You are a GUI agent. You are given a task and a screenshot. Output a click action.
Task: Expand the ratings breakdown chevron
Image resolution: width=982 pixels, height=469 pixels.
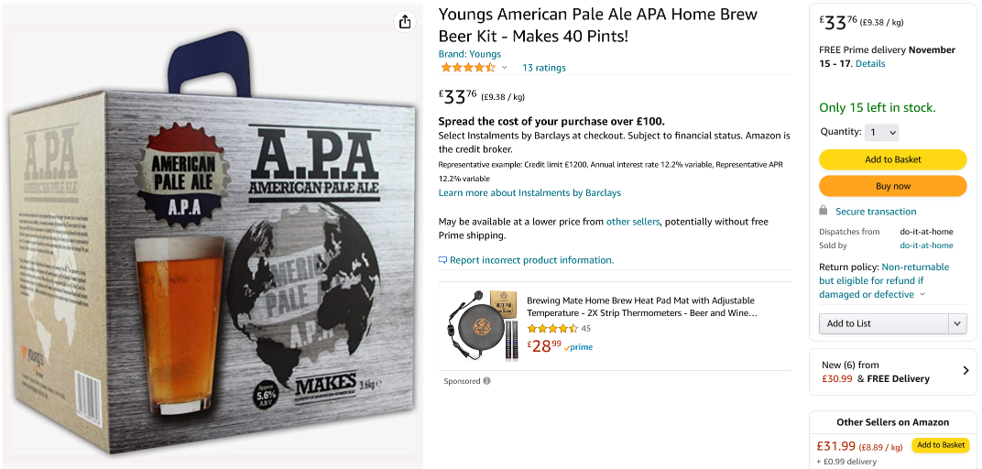[504, 68]
